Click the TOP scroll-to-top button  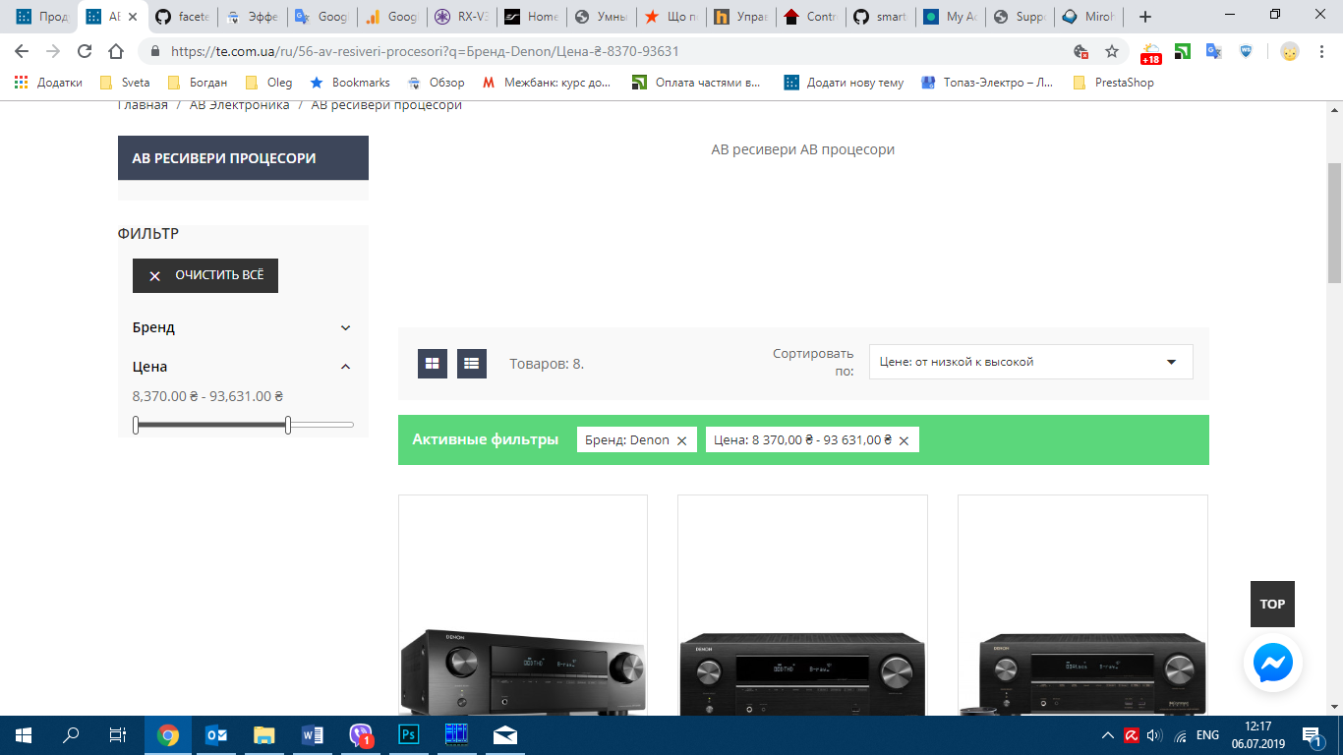(1272, 605)
